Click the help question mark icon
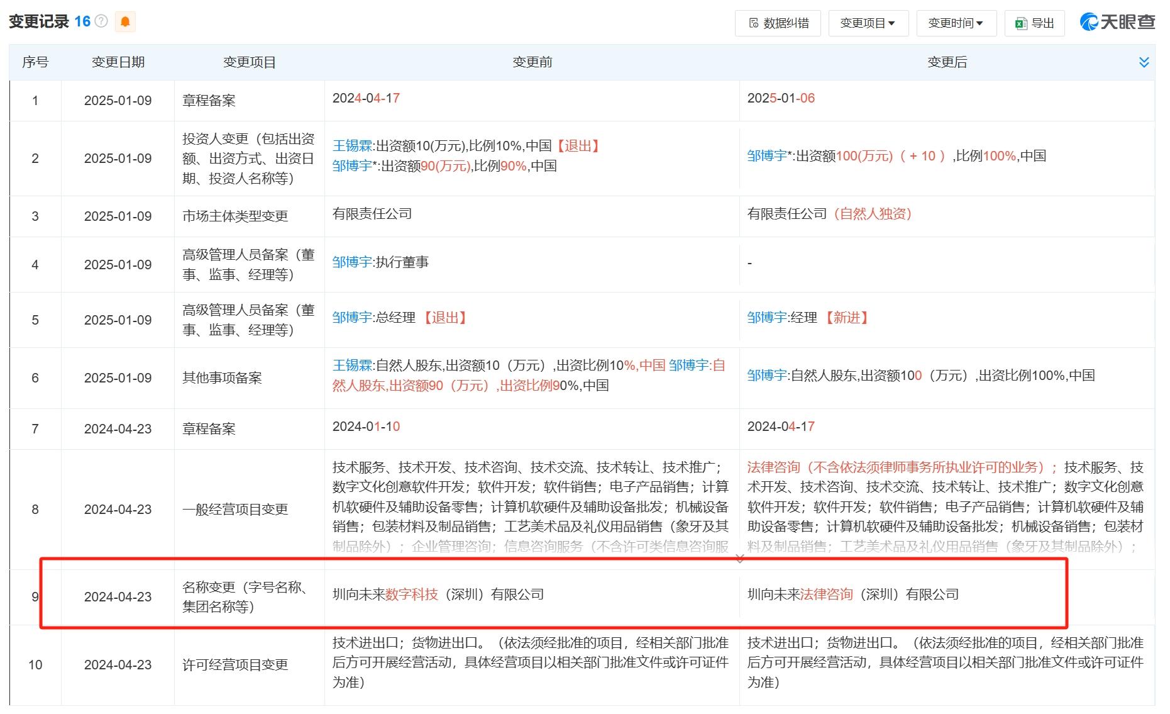This screenshot has height=714, width=1170. click(101, 21)
